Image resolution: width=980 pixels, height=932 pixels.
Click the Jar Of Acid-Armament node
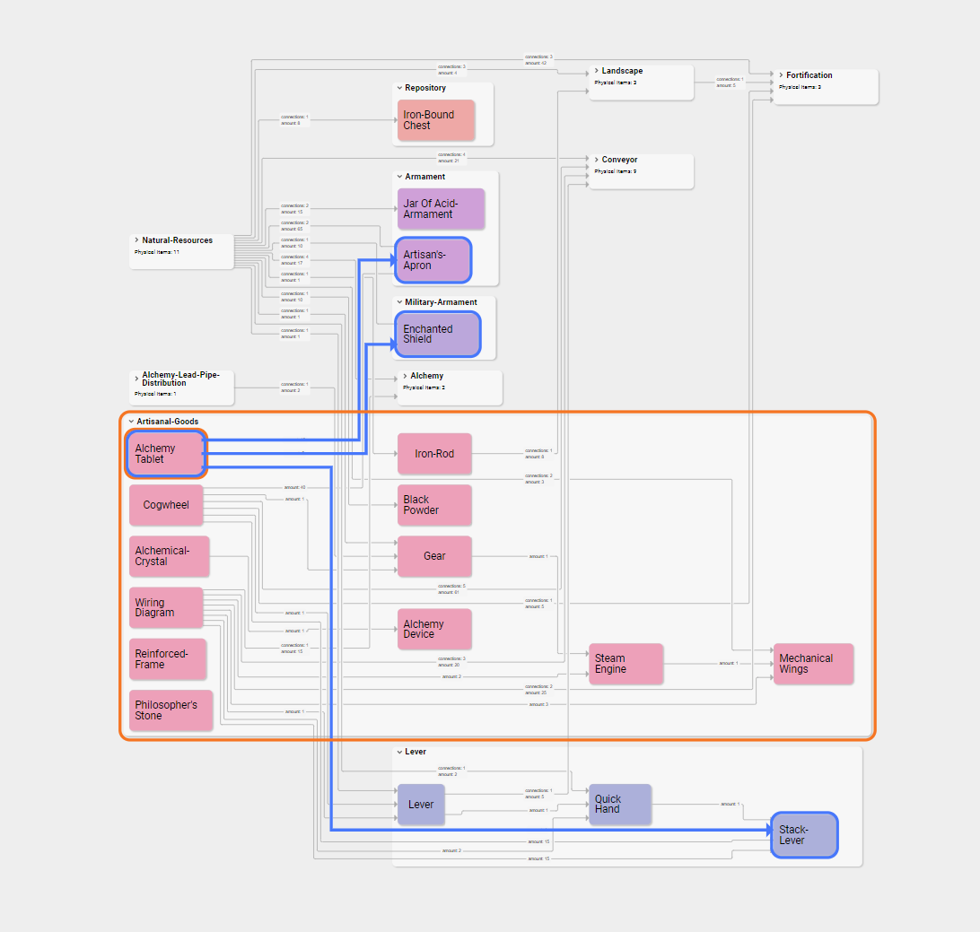click(440, 207)
